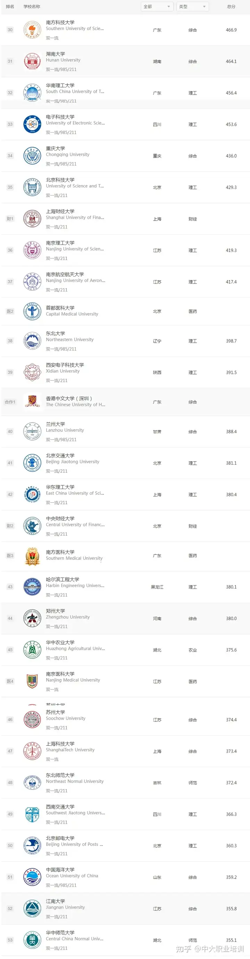Click the Ocean University of China emblem
The height and width of the screenshot is (959, 250).
click(32, 877)
